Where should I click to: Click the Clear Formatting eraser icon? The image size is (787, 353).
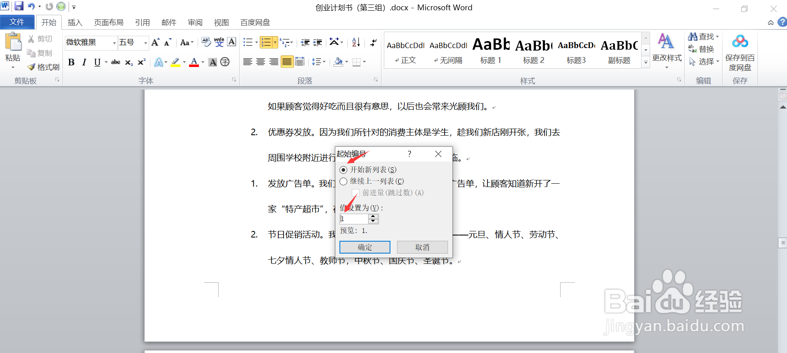[x=206, y=42]
